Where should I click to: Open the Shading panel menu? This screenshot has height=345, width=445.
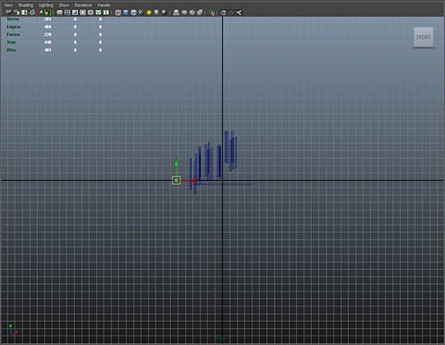pyautogui.click(x=26, y=5)
